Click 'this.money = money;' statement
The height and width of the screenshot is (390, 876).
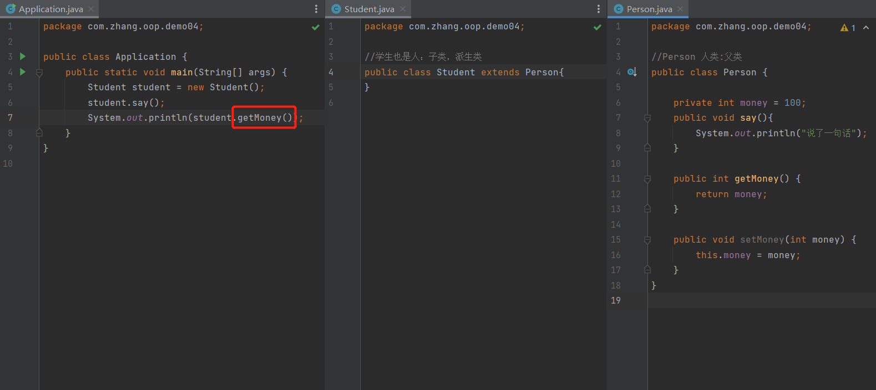(748, 255)
